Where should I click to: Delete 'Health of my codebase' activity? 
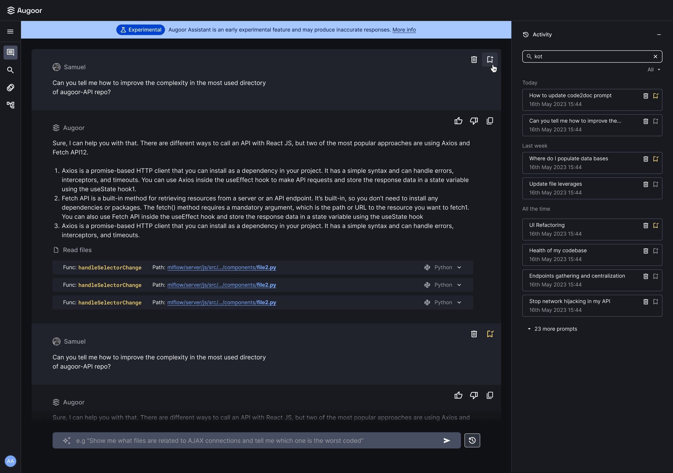[646, 251]
